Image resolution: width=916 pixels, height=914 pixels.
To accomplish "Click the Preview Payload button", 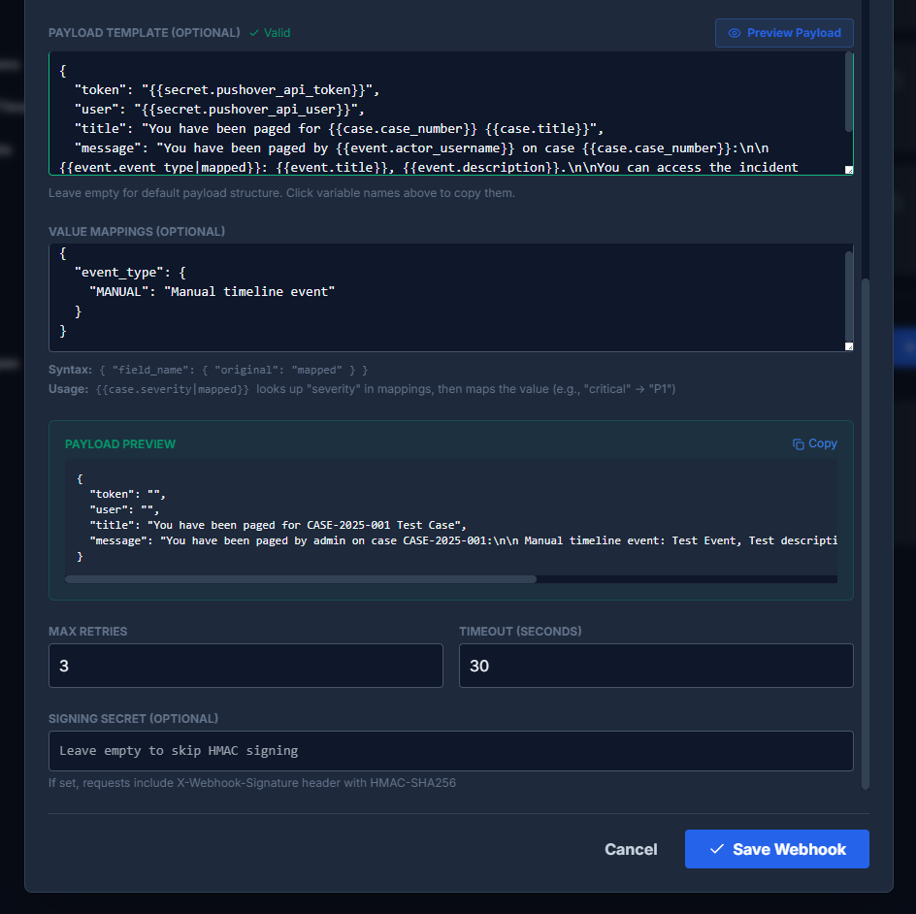I will click(x=783, y=32).
